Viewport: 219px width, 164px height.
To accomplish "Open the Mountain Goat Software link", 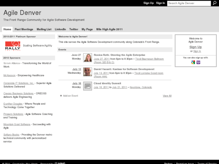I will pyautogui.click(x=17, y=124).
